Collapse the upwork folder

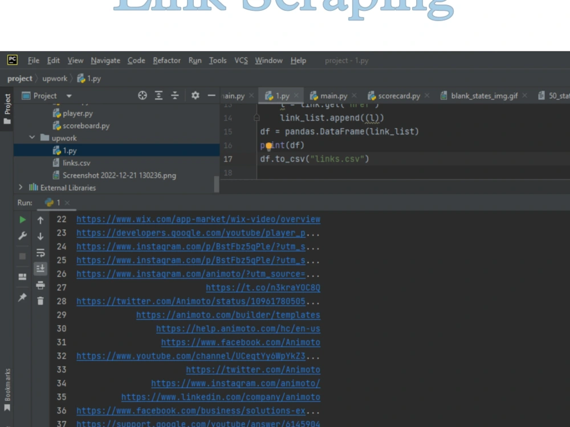32,138
